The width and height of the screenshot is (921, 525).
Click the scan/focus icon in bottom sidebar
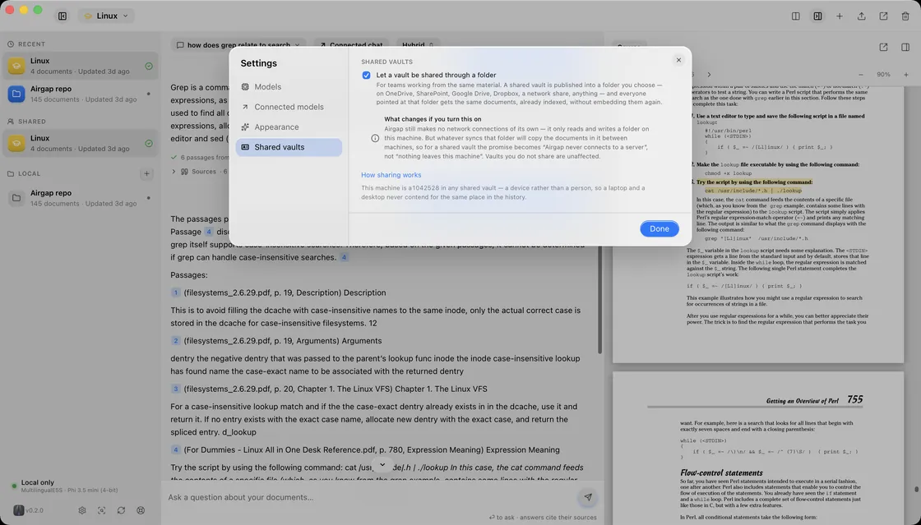coord(102,510)
